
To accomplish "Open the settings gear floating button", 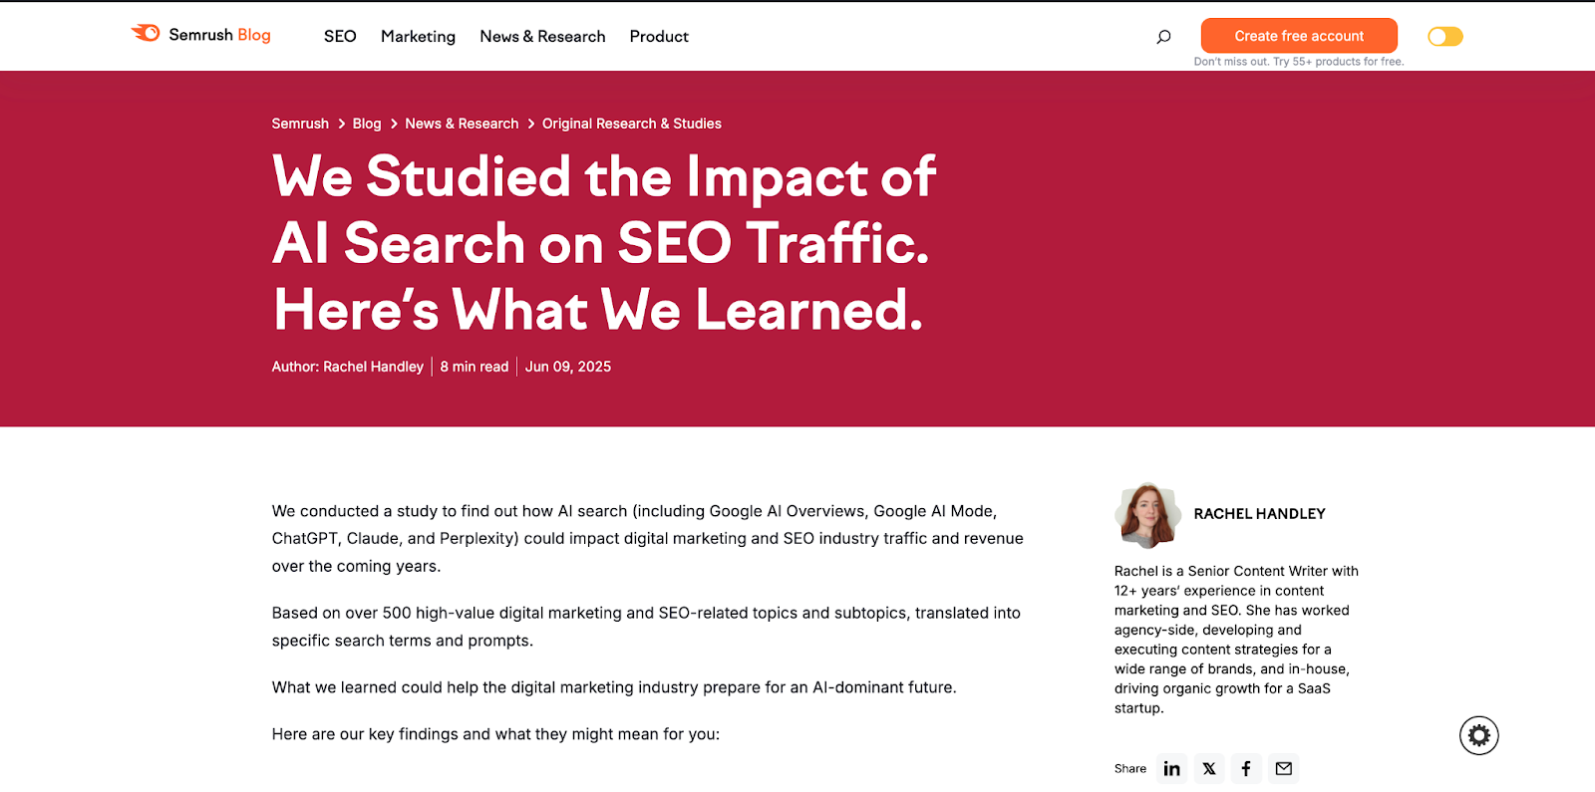I will point(1479,735).
